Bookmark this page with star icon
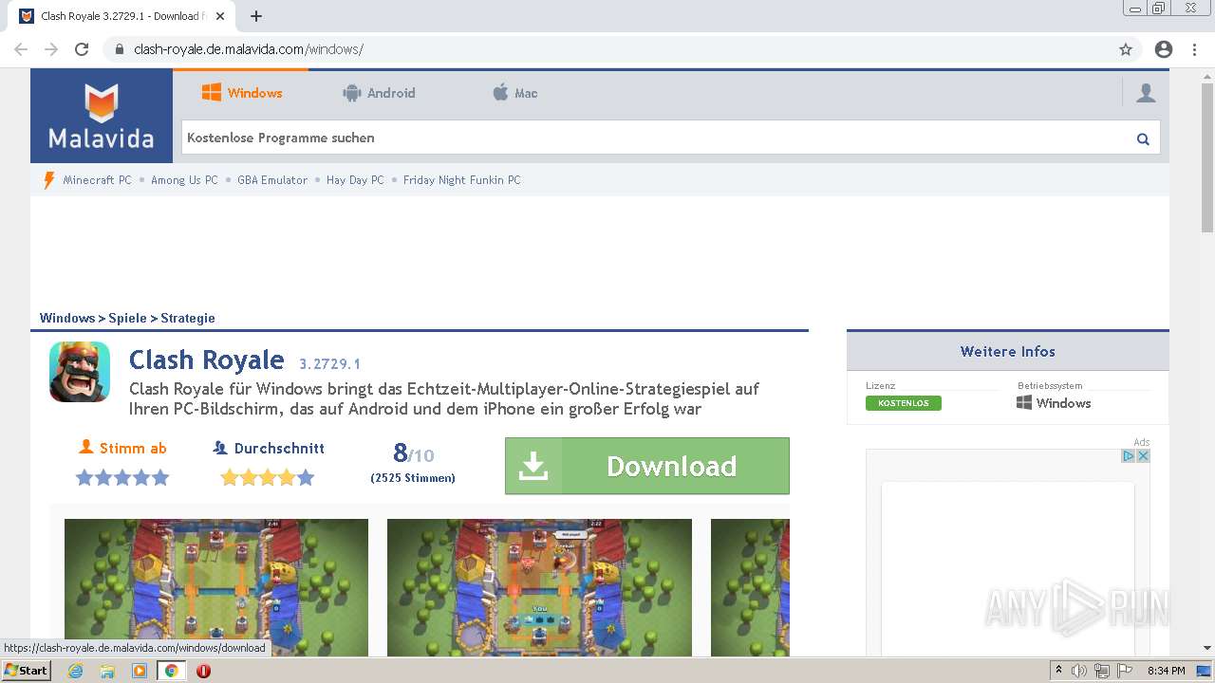Screen dimensions: 1215x683 pyautogui.click(x=1126, y=49)
